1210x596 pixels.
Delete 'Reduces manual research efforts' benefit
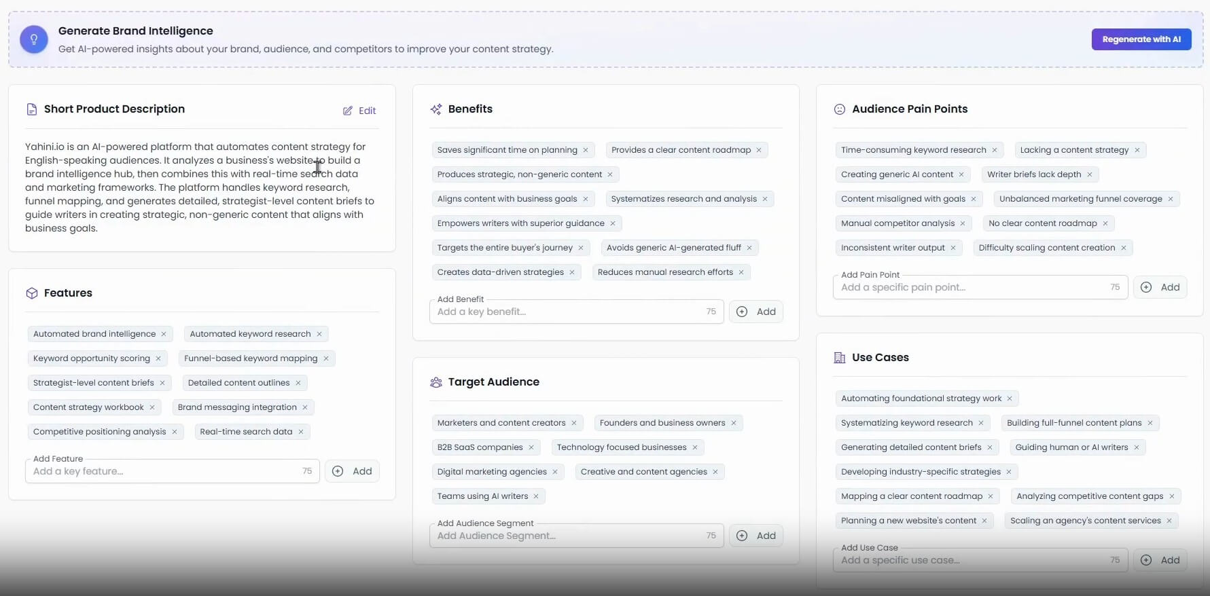(741, 272)
